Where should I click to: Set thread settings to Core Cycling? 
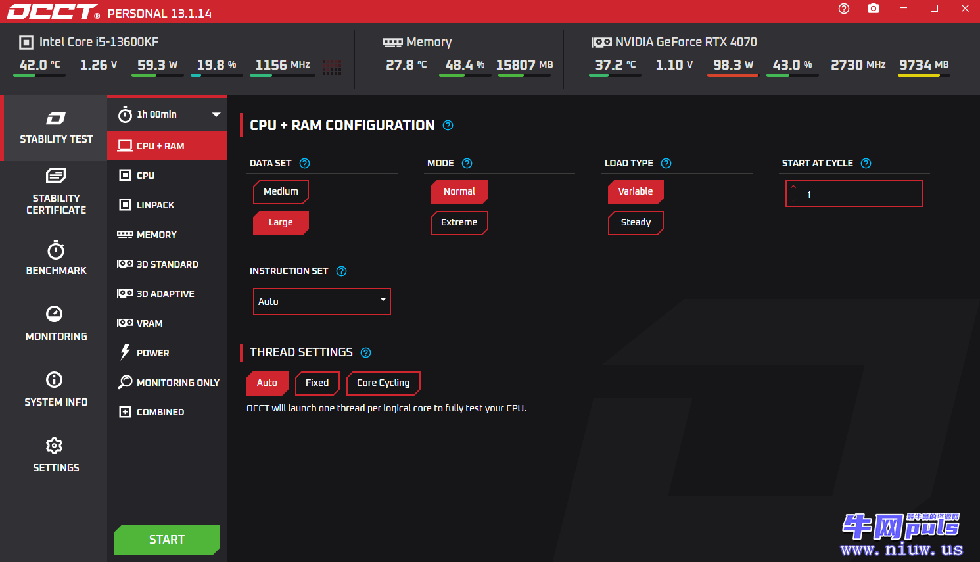pos(383,383)
